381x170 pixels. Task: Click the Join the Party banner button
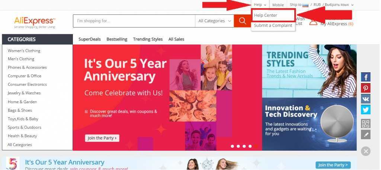tap(102, 138)
